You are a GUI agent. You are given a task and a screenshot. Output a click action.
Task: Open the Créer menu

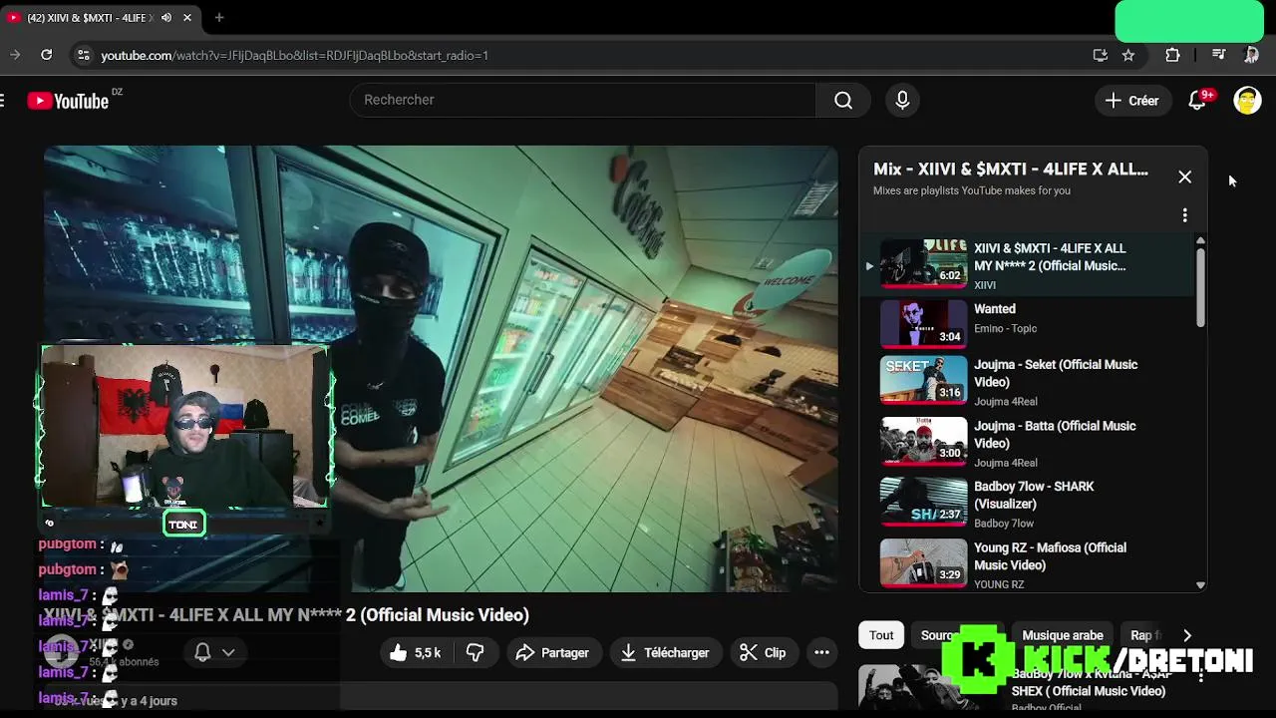[x=1131, y=101]
